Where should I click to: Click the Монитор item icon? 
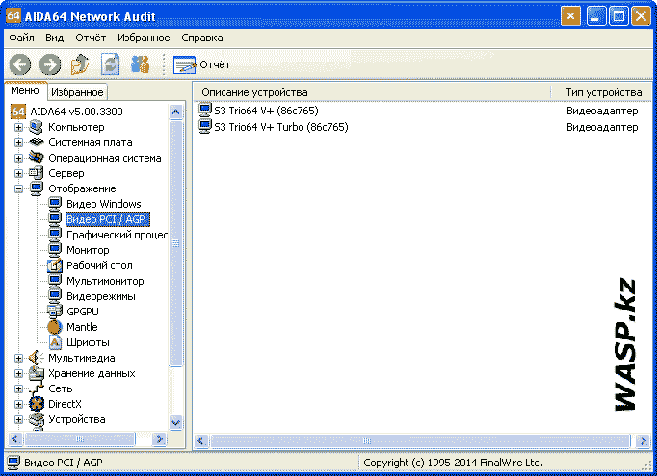point(55,250)
